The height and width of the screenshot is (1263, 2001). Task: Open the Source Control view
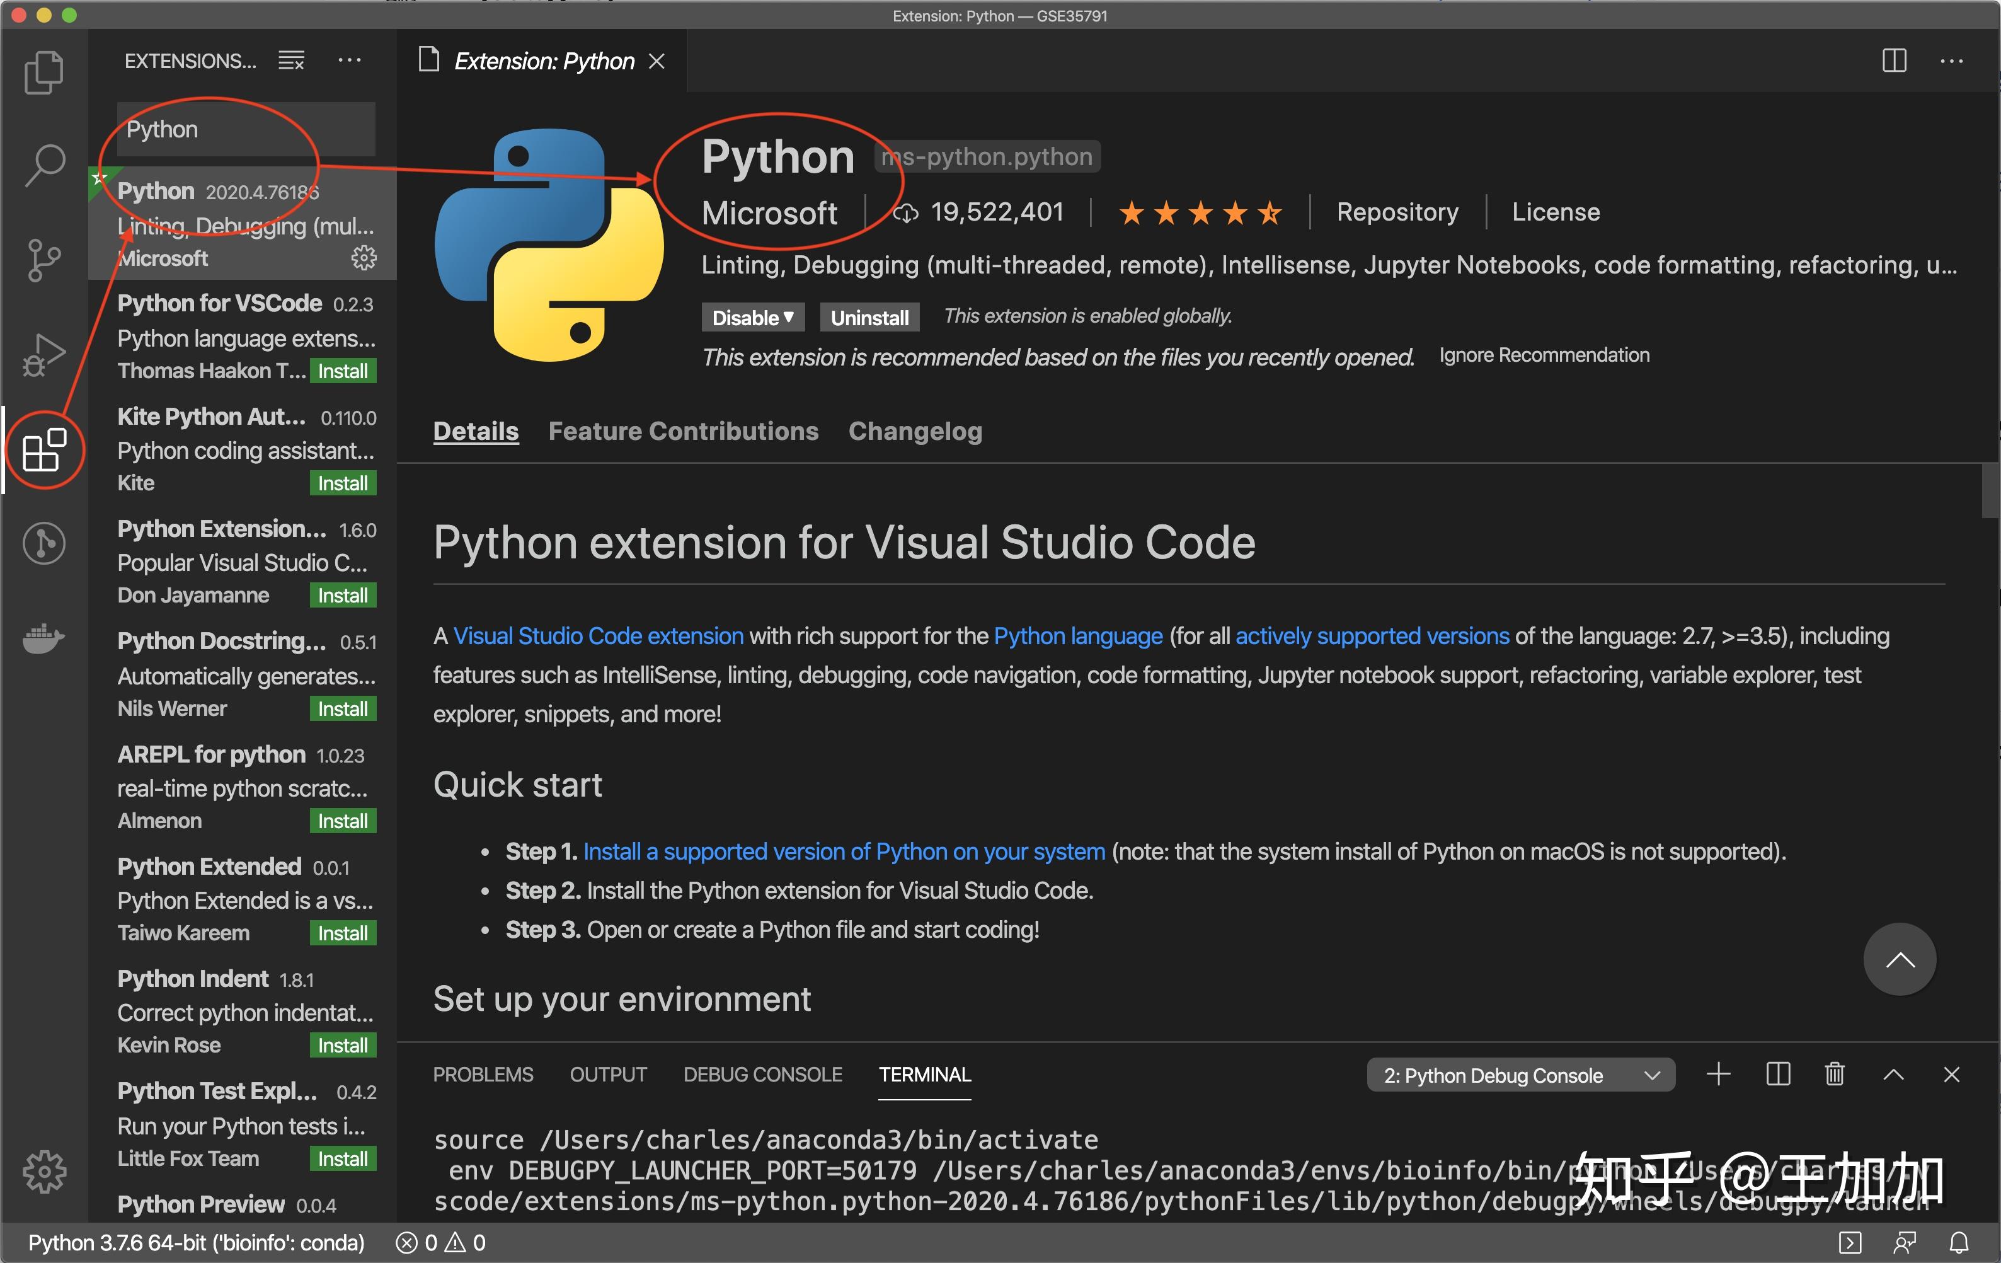coord(45,260)
